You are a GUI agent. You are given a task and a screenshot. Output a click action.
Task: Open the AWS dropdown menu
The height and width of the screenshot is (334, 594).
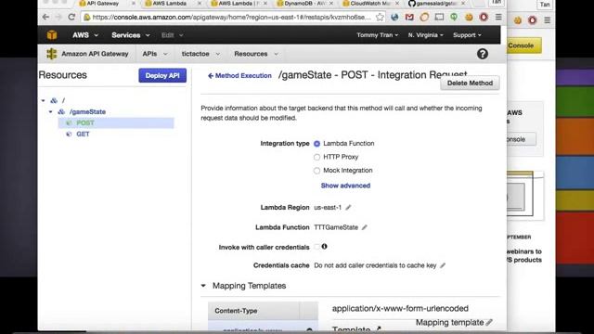[x=85, y=35]
